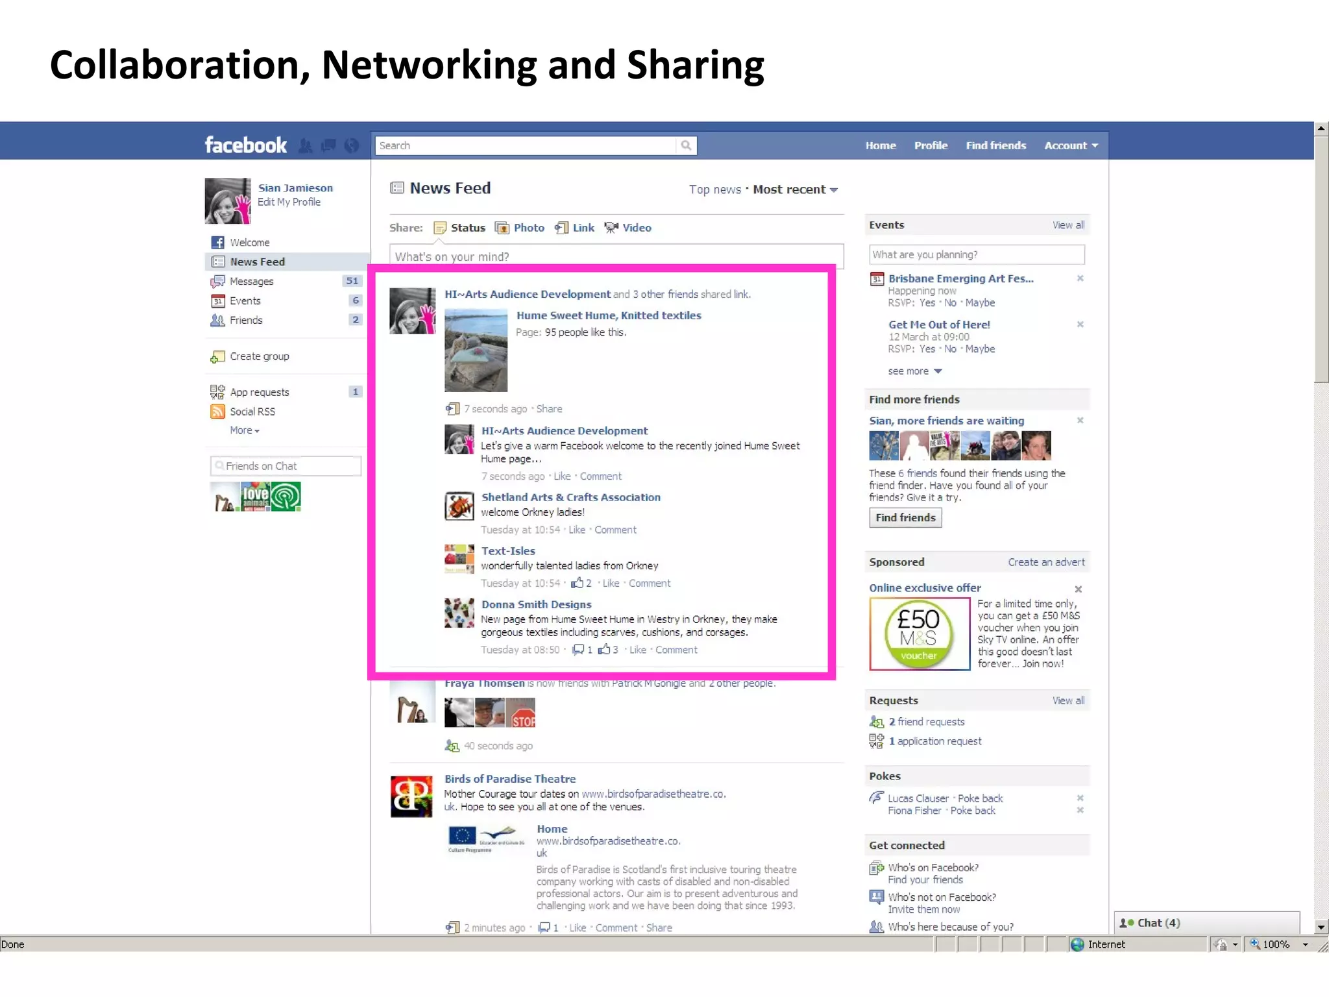Click the News Feed heading icon
Viewport: 1329px width, 997px height.
tap(397, 188)
